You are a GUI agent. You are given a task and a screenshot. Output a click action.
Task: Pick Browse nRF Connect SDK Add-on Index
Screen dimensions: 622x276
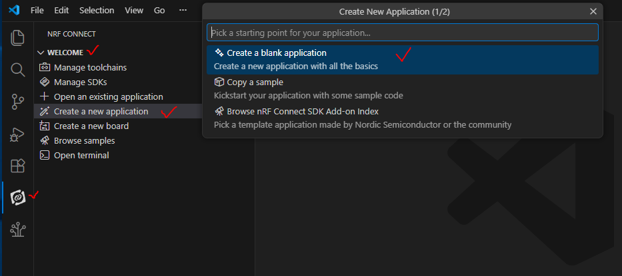[402, 118]
